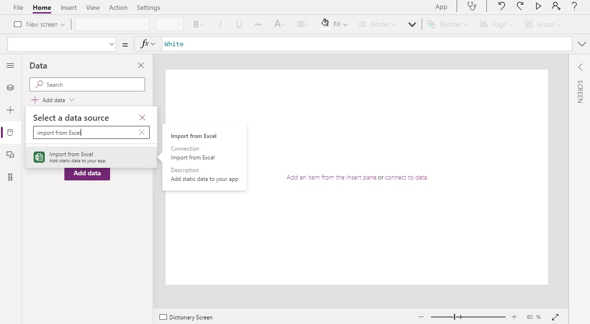The height and width of the screenshot is (324, 590).
Task: Open Advanced tools from the left rail
Action: (10, 177)
